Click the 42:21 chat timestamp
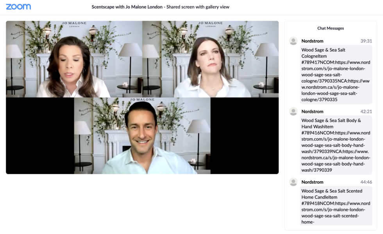The image size is (383, 234). (x=366, y=112)
